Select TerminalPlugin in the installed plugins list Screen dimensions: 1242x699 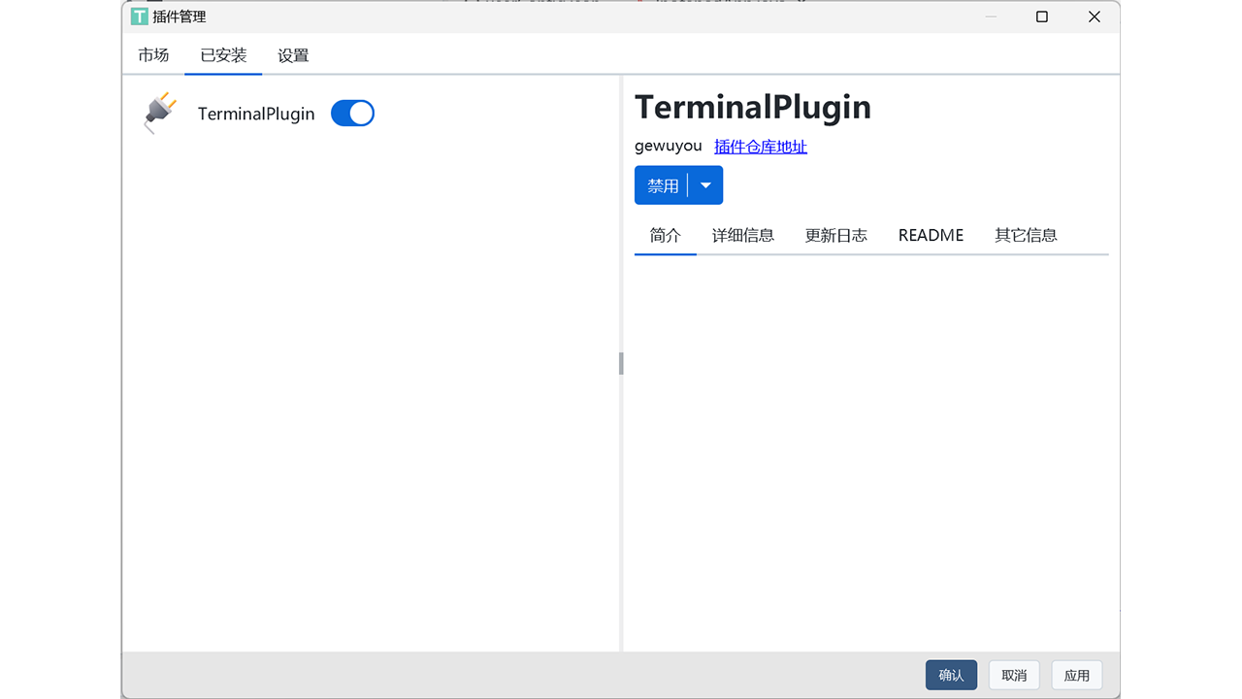256,113
